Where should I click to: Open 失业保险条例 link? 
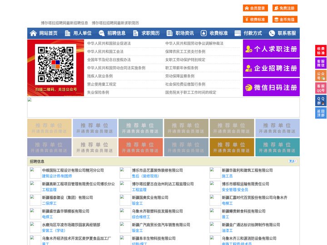click(x=98, y=92)
